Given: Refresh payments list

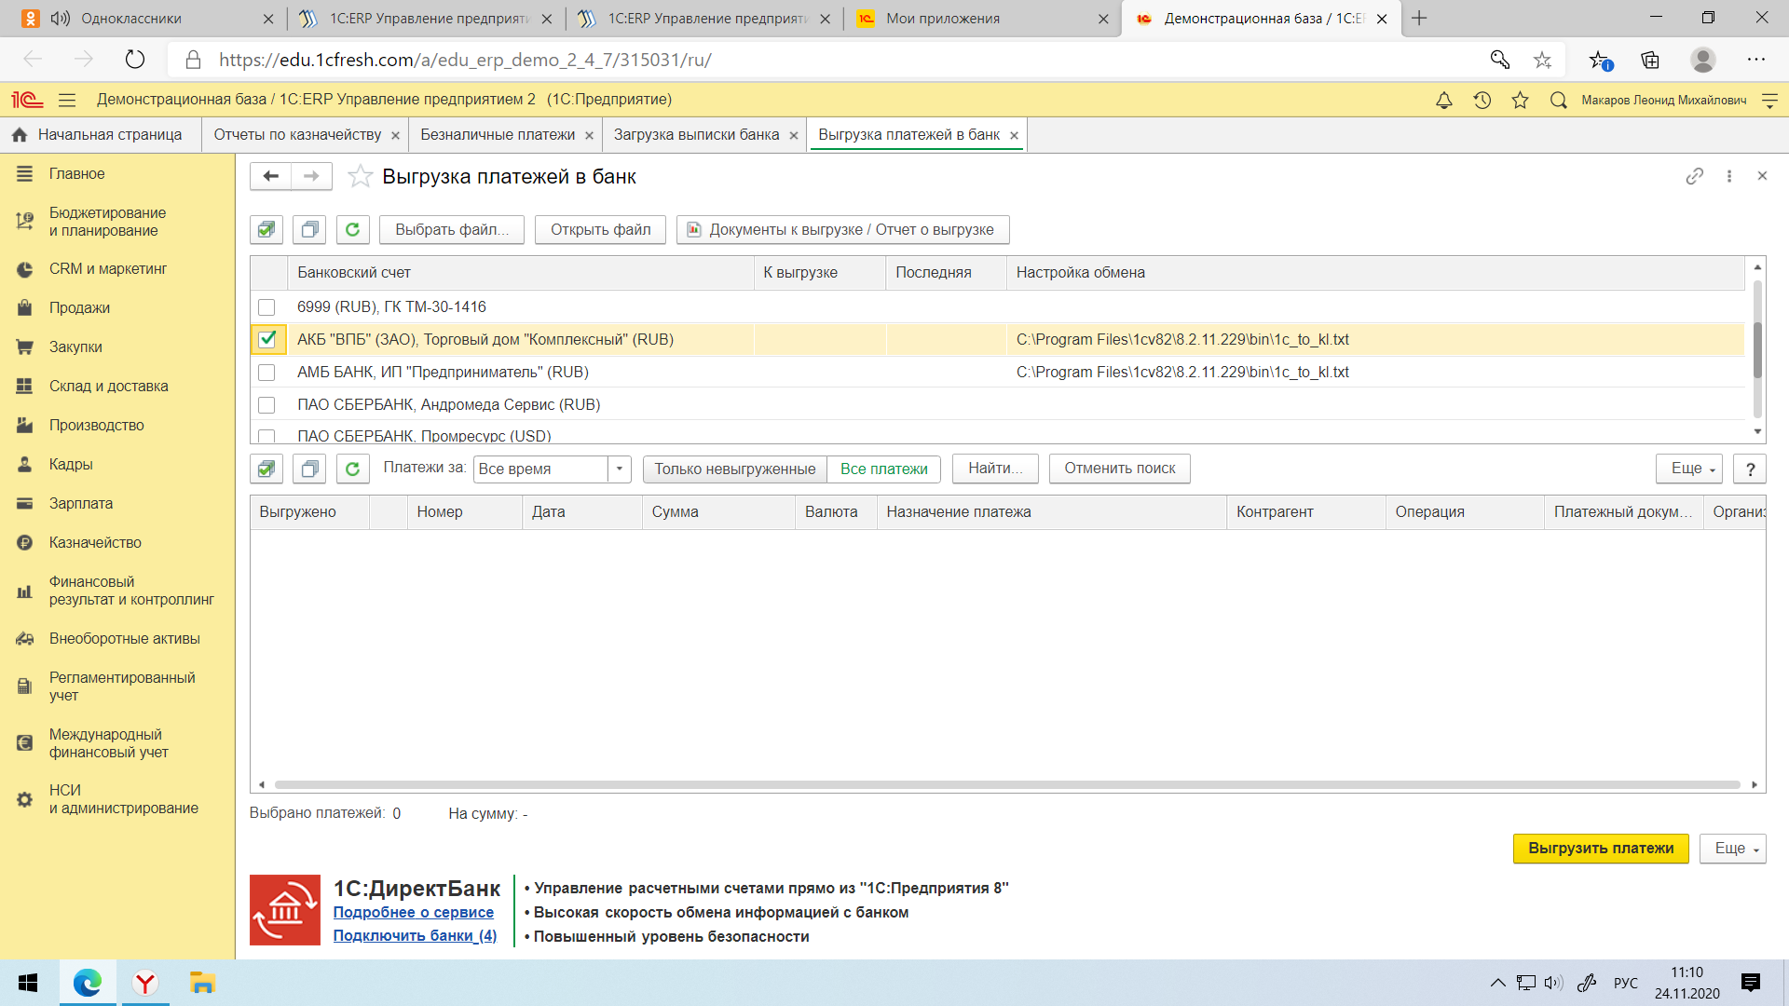Looking at the screenshot, I should (x=352, y=469).
